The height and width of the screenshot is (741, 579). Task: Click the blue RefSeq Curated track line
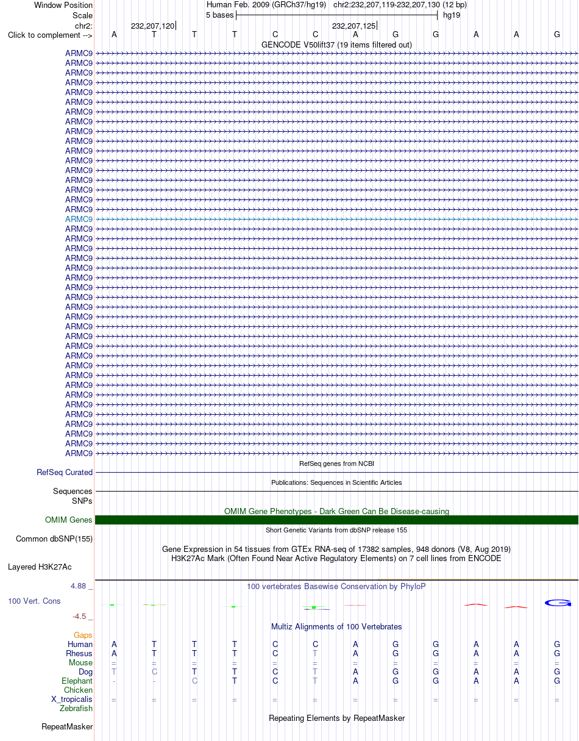click(336, 472)
